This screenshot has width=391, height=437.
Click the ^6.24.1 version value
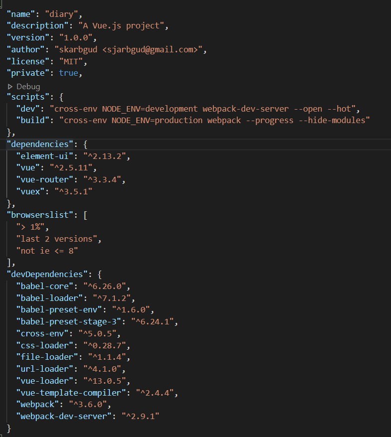153,321
